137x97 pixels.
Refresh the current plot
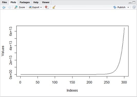(134, 7)
